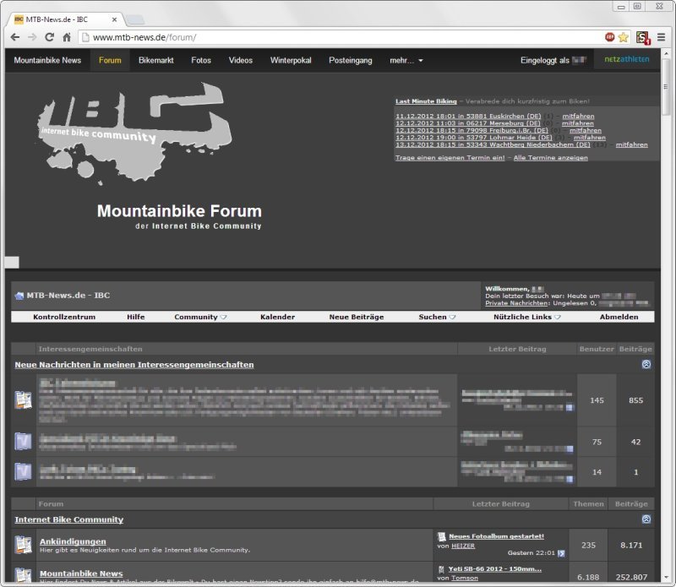Open Private Nachrichten link

point(516,303)
